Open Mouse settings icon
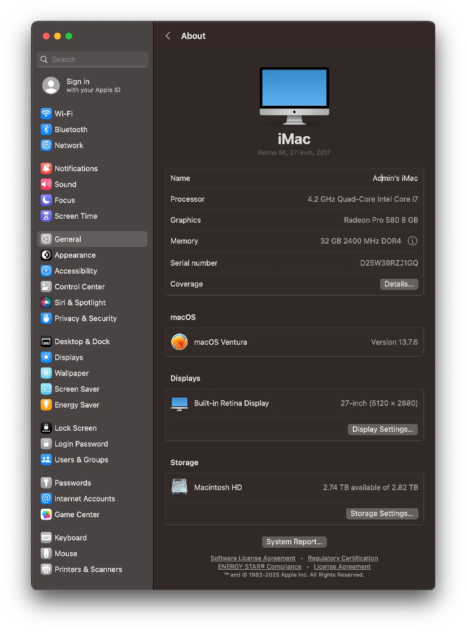The width and height of the screenshot is (467, 632). [46, 553]
